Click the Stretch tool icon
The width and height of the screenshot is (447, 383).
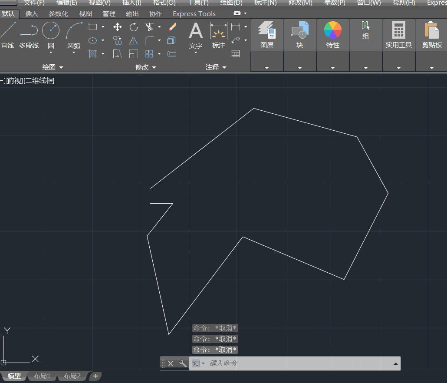pos(118,54)
